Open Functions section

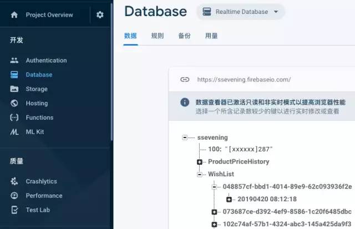(39, 118)
